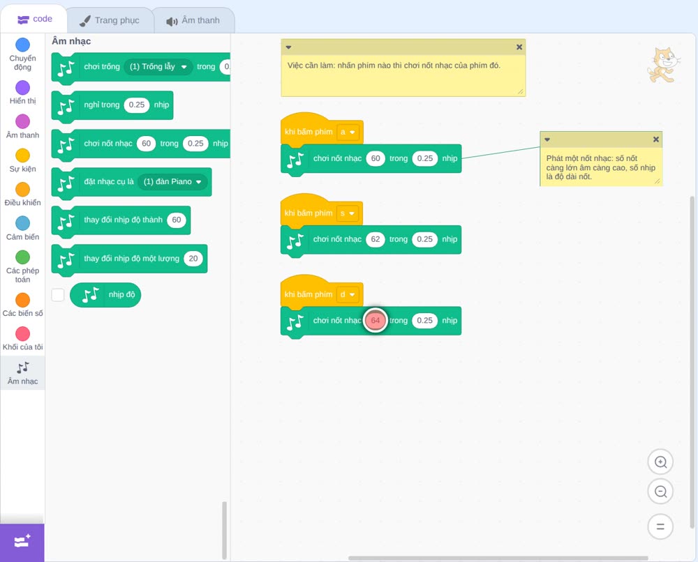Viewport: 698px width, 562px height.
Task: Open the '(1) đàn Piano' instrument dropdown
Action: [172, 181]
